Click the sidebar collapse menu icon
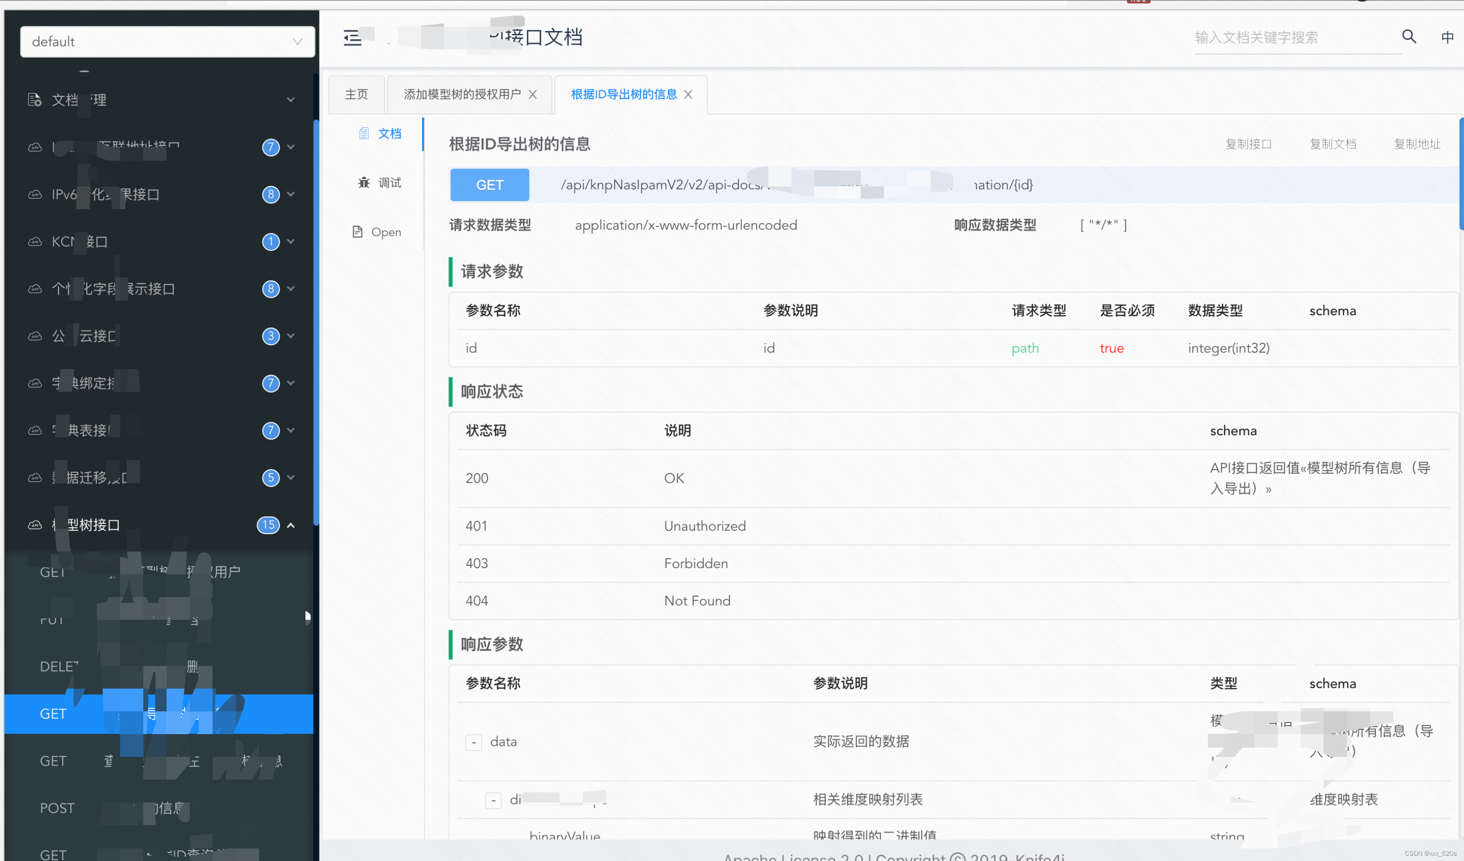The image size is (1464, 861). tap(352, 38)
